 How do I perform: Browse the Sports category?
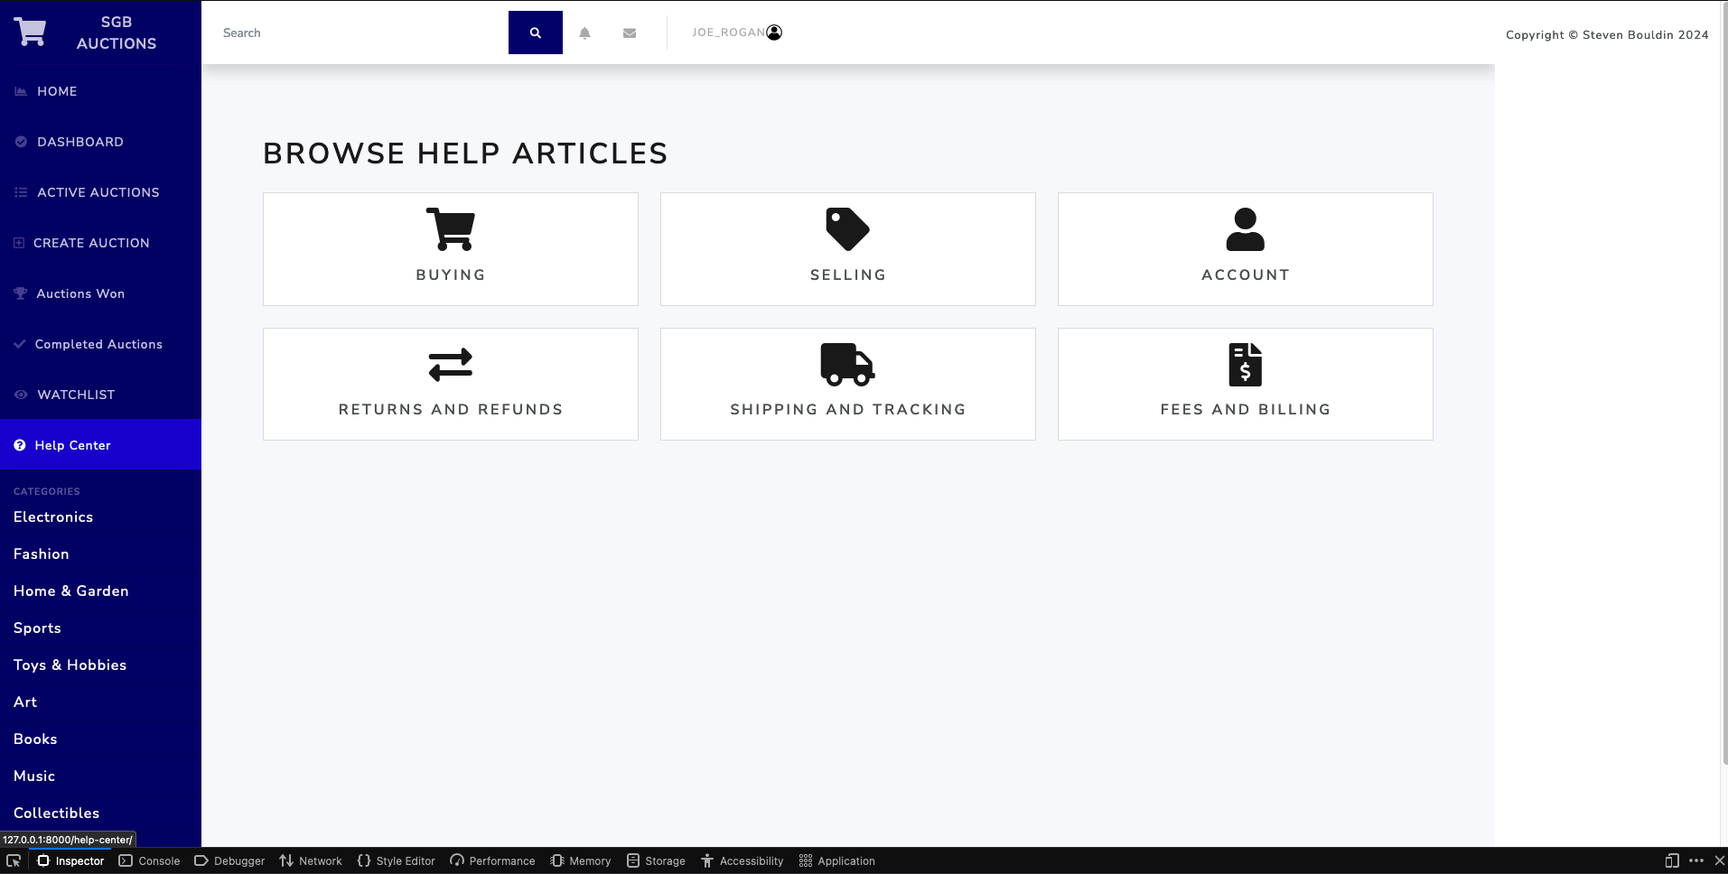tap(37, 628)
